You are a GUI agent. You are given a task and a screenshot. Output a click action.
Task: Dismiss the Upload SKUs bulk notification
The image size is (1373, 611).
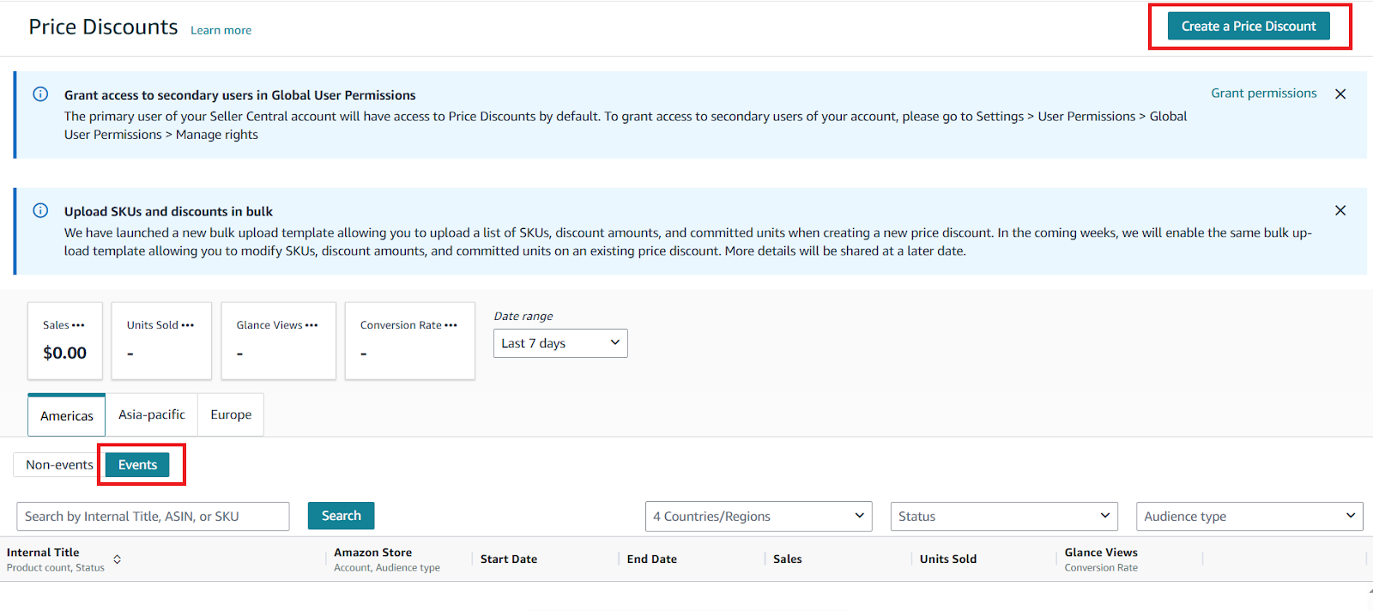click(1340, 210)
